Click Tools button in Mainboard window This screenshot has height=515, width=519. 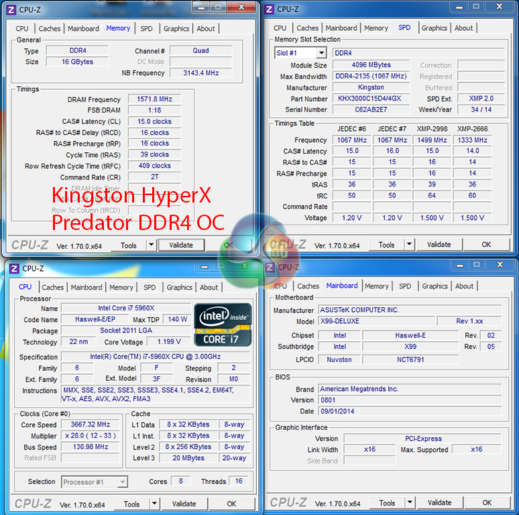tap(387, 503)
